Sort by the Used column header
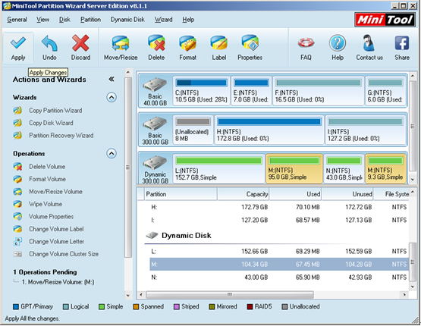 295,194
